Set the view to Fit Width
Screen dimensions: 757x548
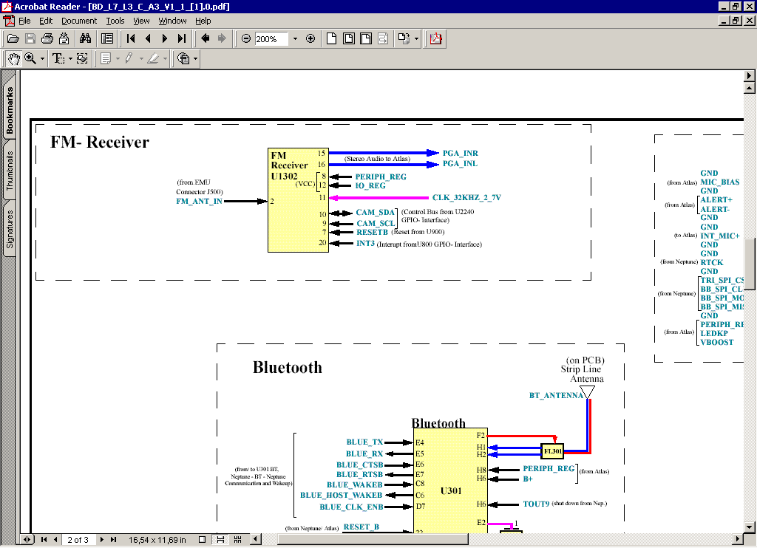366,38
